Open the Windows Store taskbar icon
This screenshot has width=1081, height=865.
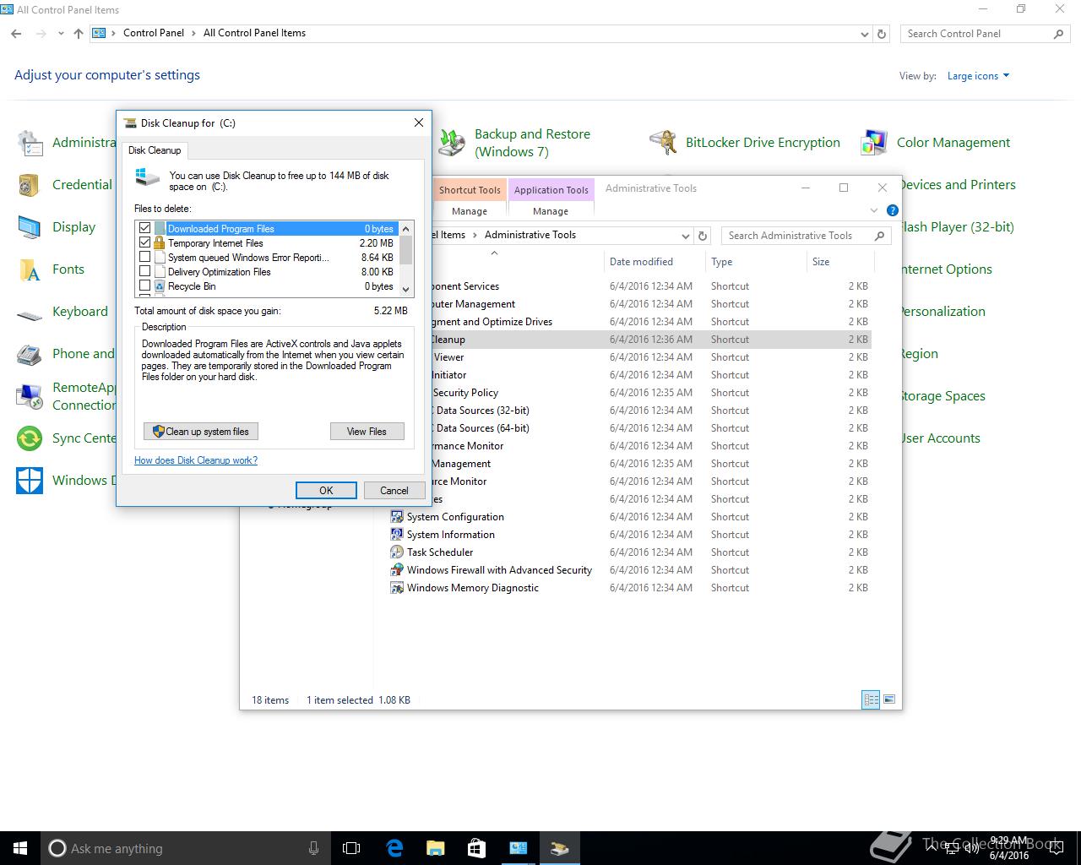click(x=476, y=848)
